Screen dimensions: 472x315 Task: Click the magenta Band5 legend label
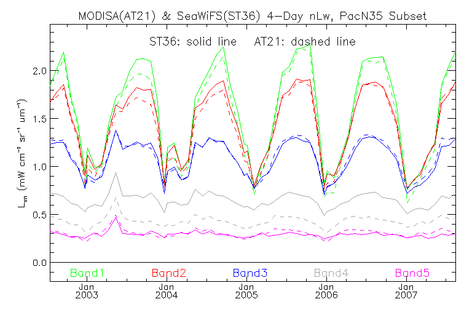tap(412, 273)
